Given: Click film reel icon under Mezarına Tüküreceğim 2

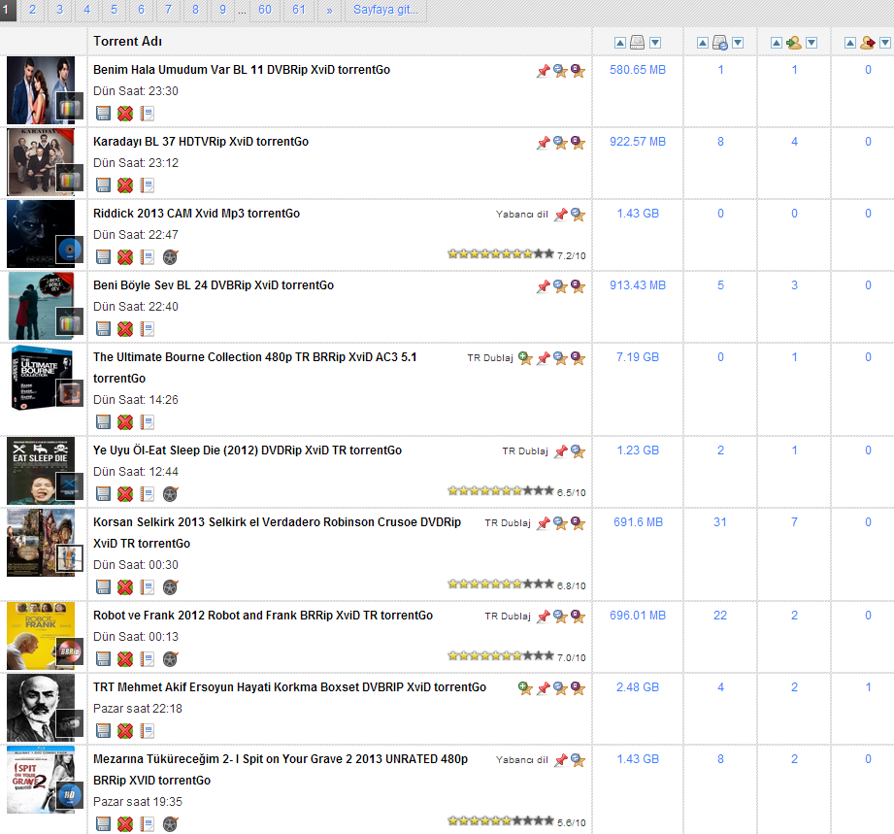Looking at the screenshot, I should tap(170, 823).
